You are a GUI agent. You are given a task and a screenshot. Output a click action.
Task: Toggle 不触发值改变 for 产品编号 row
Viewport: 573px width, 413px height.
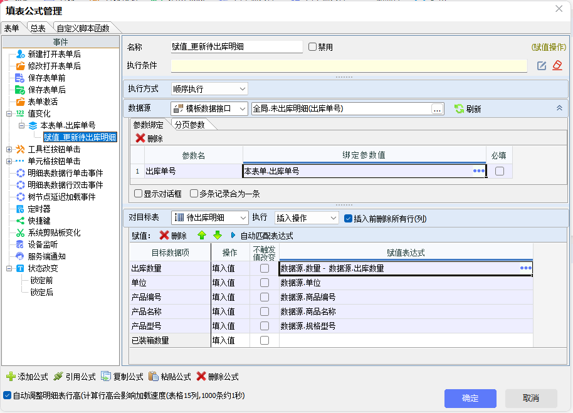click(265, 297)
